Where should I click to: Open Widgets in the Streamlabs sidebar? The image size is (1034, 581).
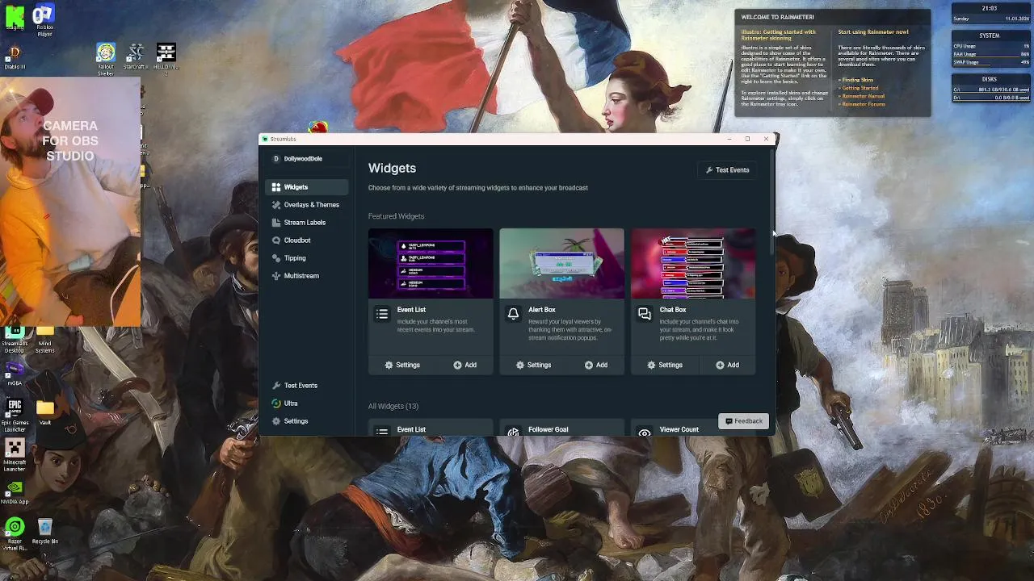pos(306,187)
